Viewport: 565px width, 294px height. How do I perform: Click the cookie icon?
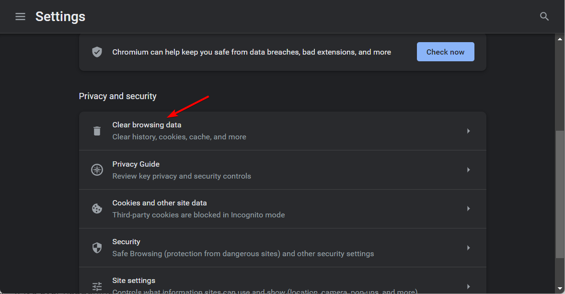point(97,209)
